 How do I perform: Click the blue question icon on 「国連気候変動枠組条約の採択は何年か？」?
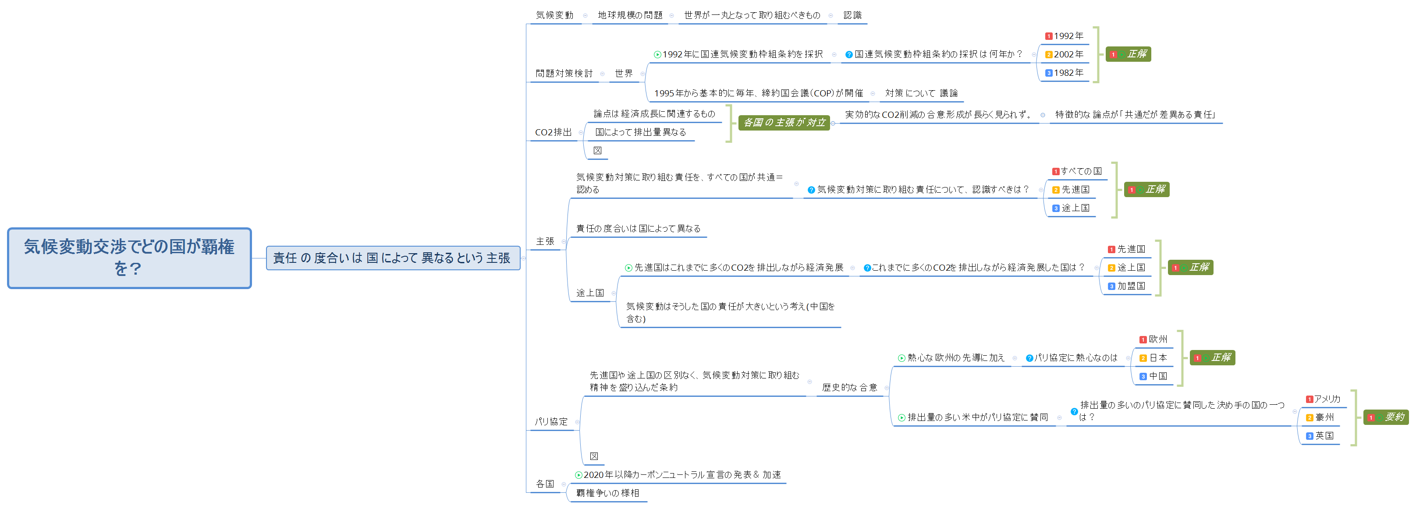point(849,54)
